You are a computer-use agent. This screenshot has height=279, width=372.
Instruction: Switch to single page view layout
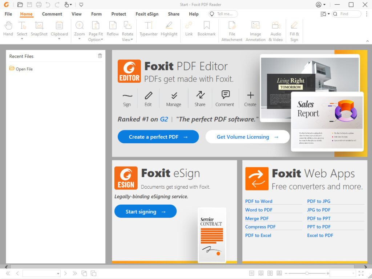coord(251,273)
